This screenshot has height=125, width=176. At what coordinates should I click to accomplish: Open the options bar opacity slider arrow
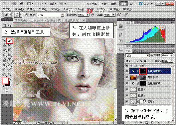[88, 15]
